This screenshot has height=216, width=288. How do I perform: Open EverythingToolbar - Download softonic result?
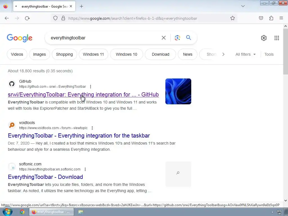(x=45, y=177)
